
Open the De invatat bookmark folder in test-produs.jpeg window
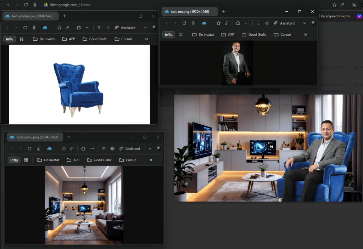click(x=44, y=39)
